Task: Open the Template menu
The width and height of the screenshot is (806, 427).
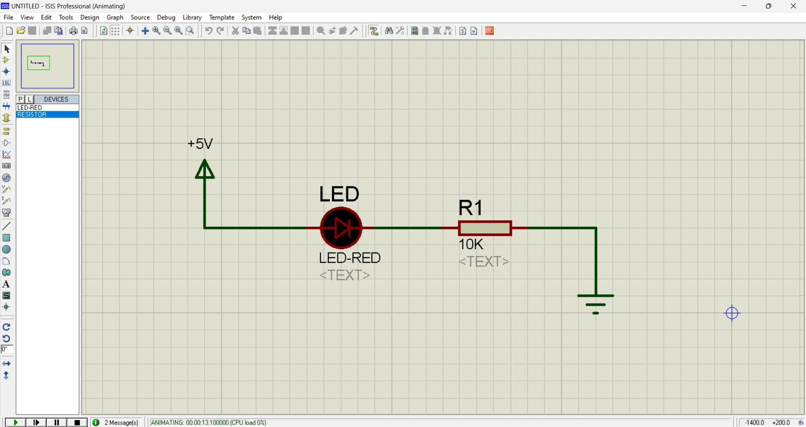Action: [x=221, y=17]
